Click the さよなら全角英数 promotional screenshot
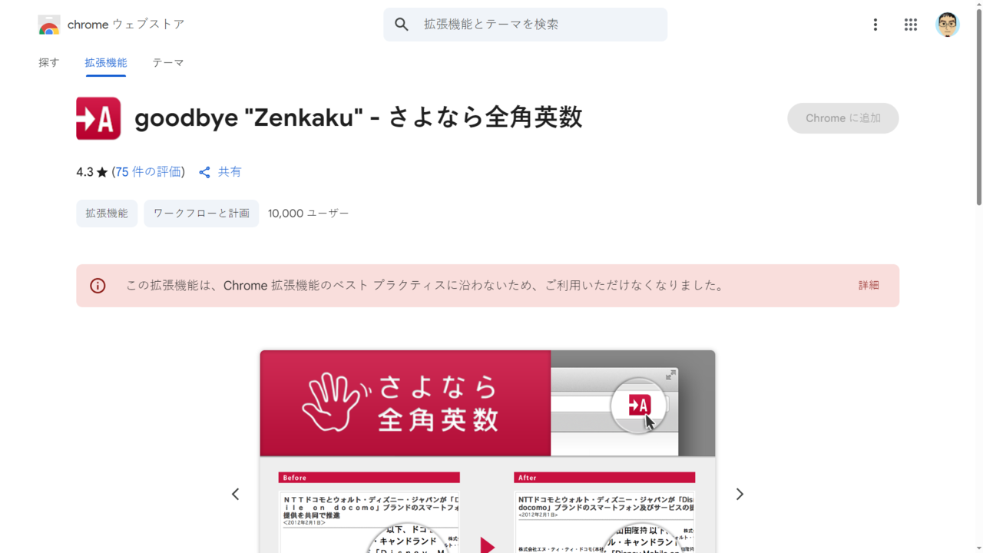Screen dimensions: 983x553 488,452
